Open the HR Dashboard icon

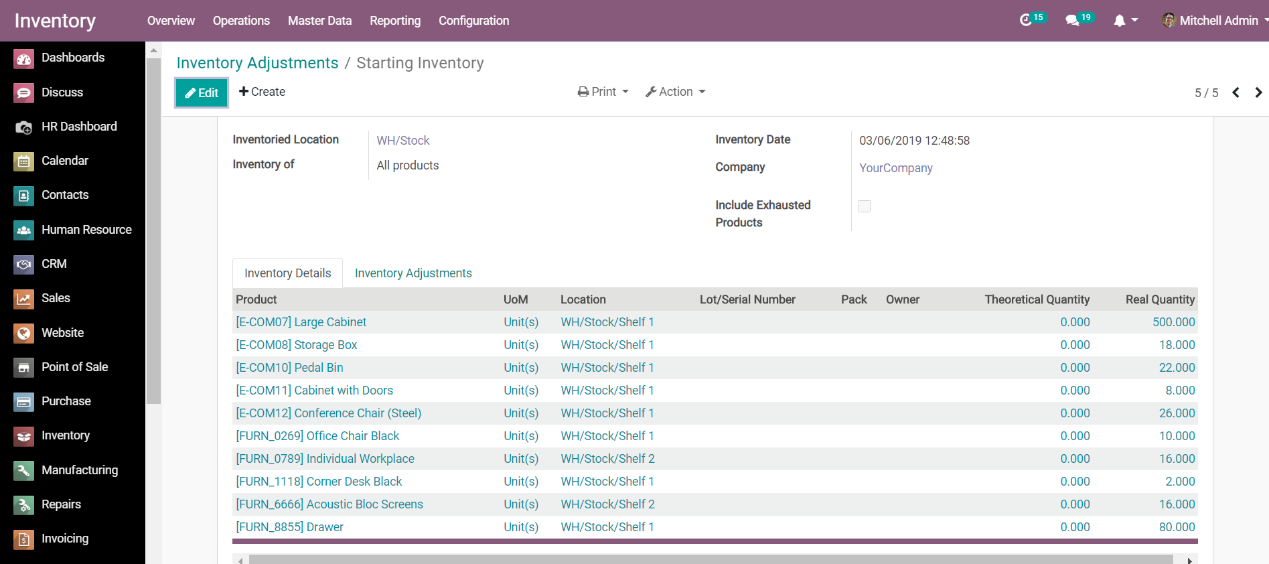tap(24, 127)
